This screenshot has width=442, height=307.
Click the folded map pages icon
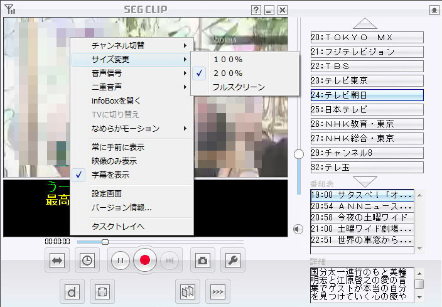pyautogui.click(x=188, y=292)
